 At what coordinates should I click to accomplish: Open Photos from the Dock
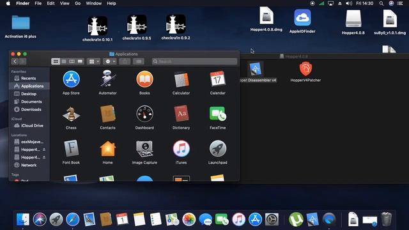189,219
